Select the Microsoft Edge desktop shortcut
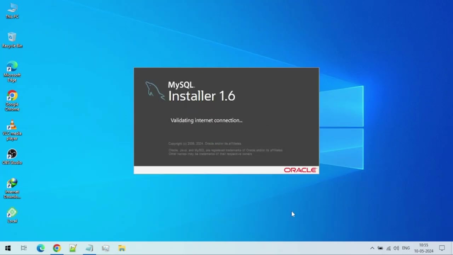The width and height of the screenshot is (453, 255). click(12, 72)
